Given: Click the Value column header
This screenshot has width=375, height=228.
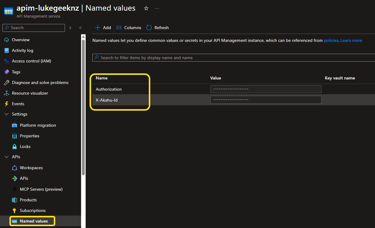Looking at the screenshot, I should [216, 78].
